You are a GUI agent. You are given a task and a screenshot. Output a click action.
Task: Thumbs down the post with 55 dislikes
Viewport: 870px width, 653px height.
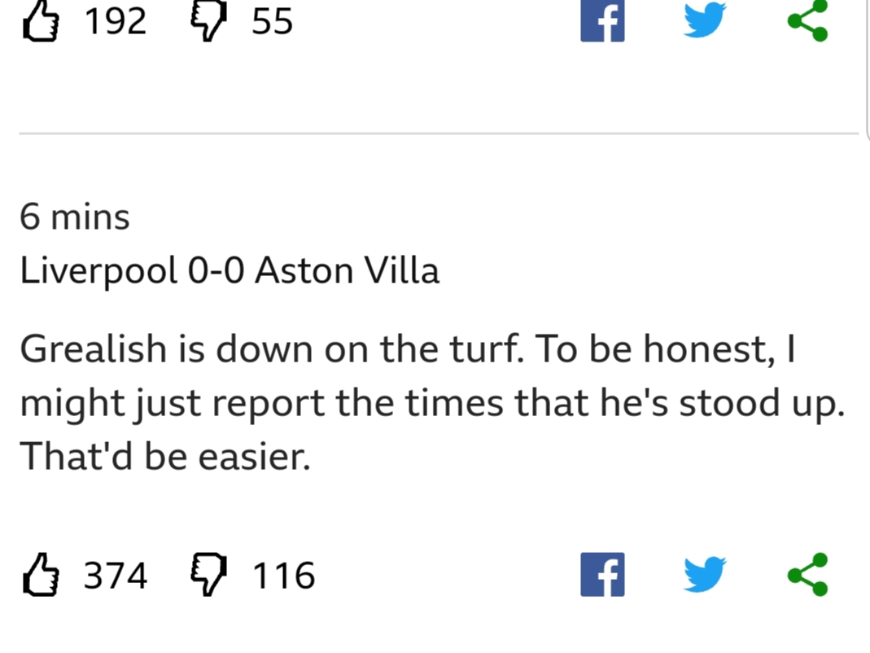[208, 21]
